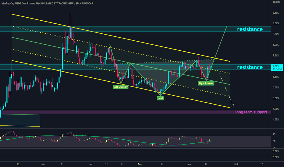Image resolution: width=284 pixels, height=167 pixels.
Task: Click the 9.00% price axis label
Action: tap(276, 23)
